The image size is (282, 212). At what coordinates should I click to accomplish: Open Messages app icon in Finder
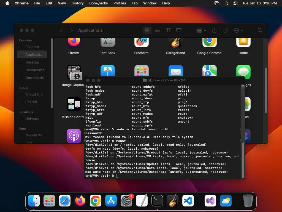tap(243, 72)
